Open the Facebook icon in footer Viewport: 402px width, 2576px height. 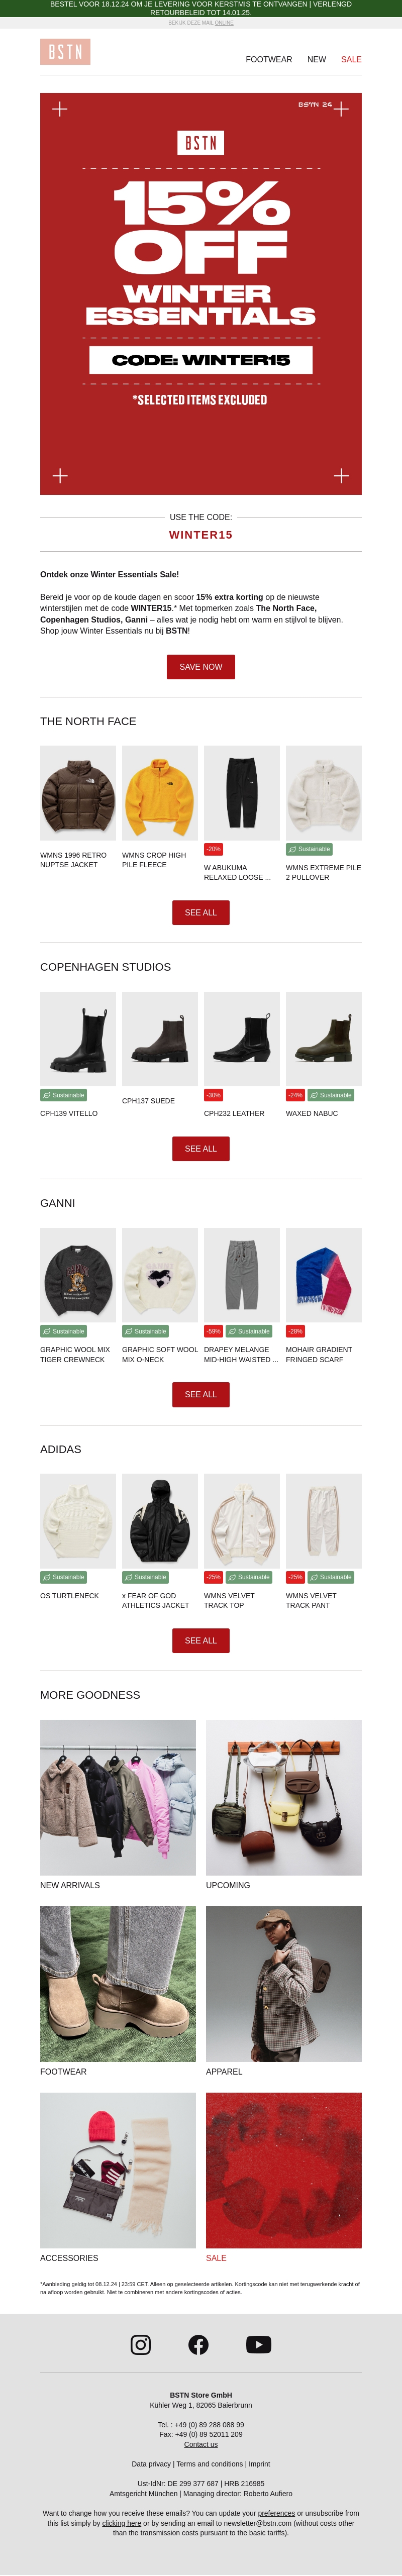pyautogui.click(x=199, y=2344)
